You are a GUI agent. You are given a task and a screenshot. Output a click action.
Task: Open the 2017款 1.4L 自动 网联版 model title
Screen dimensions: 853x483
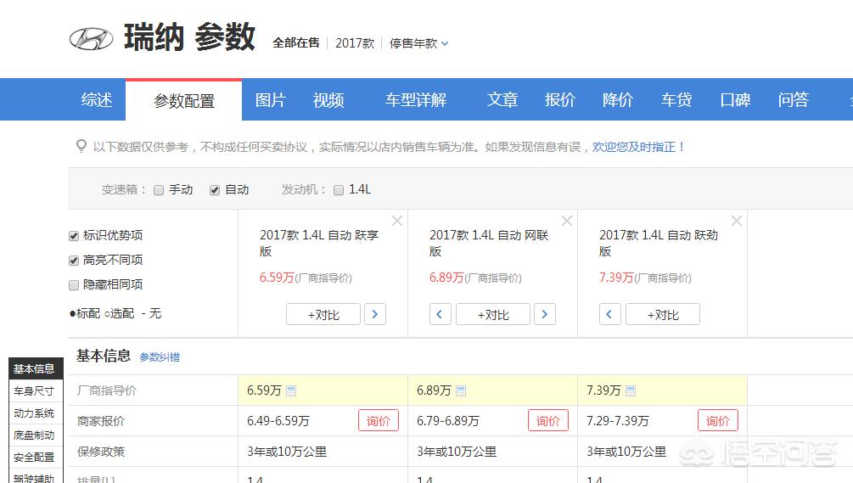click(489, 243)
